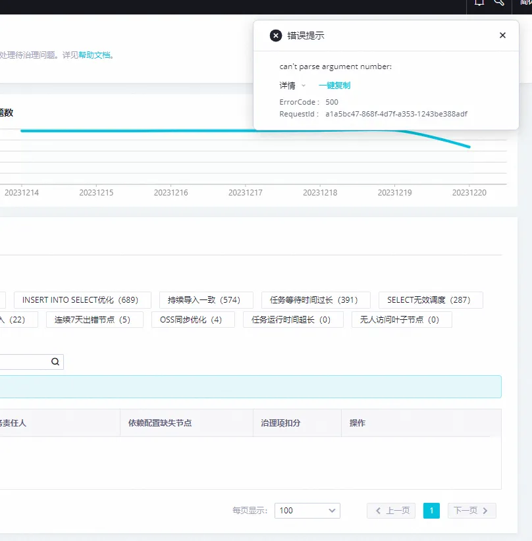The image size is (532, 541).
Task: Click the 20231215 axis label
Action: pos(96,193)
